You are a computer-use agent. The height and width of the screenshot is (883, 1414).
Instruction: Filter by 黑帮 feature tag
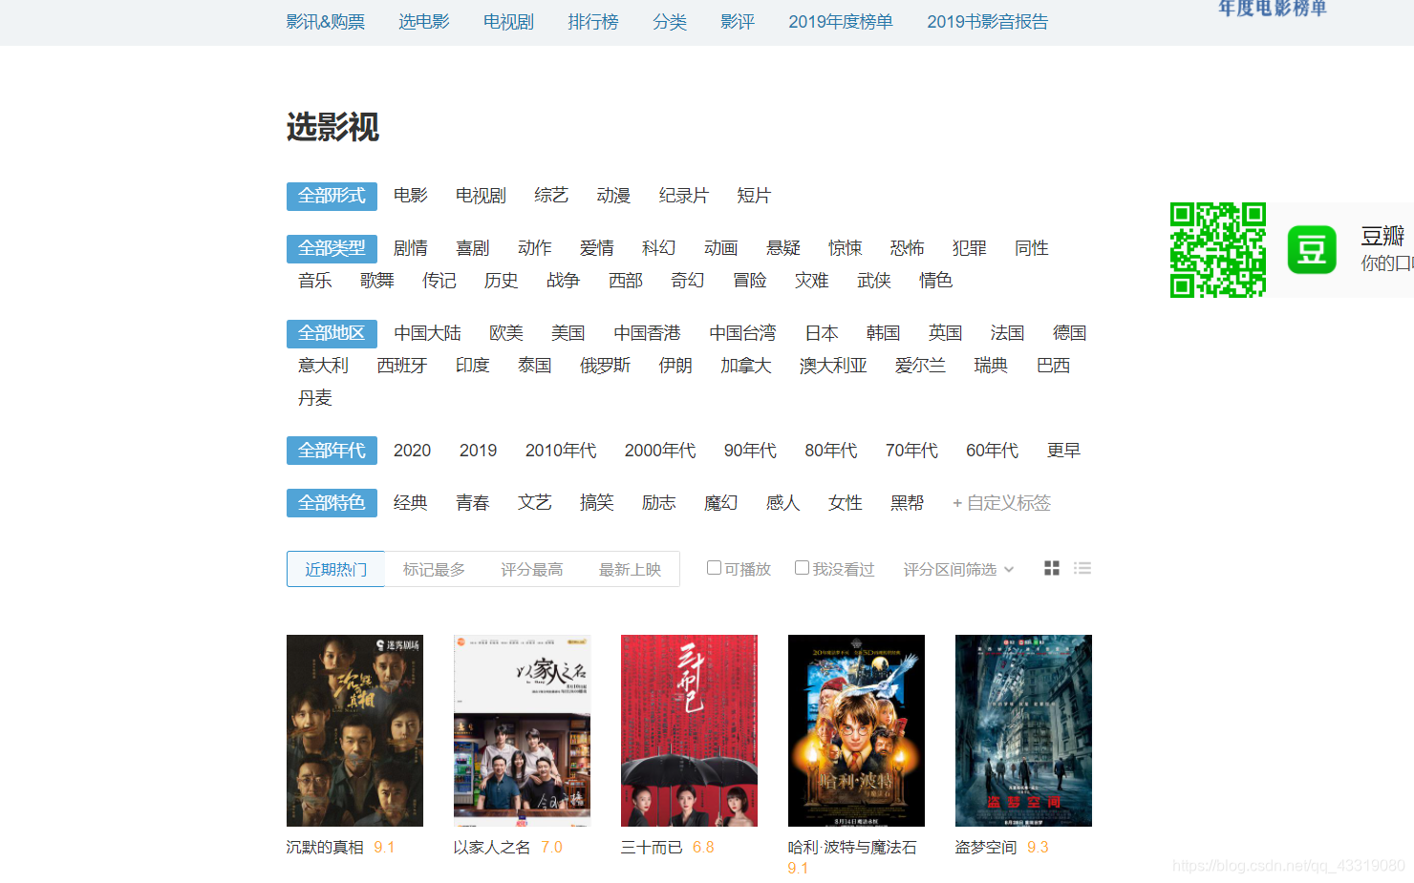[908, 503]
